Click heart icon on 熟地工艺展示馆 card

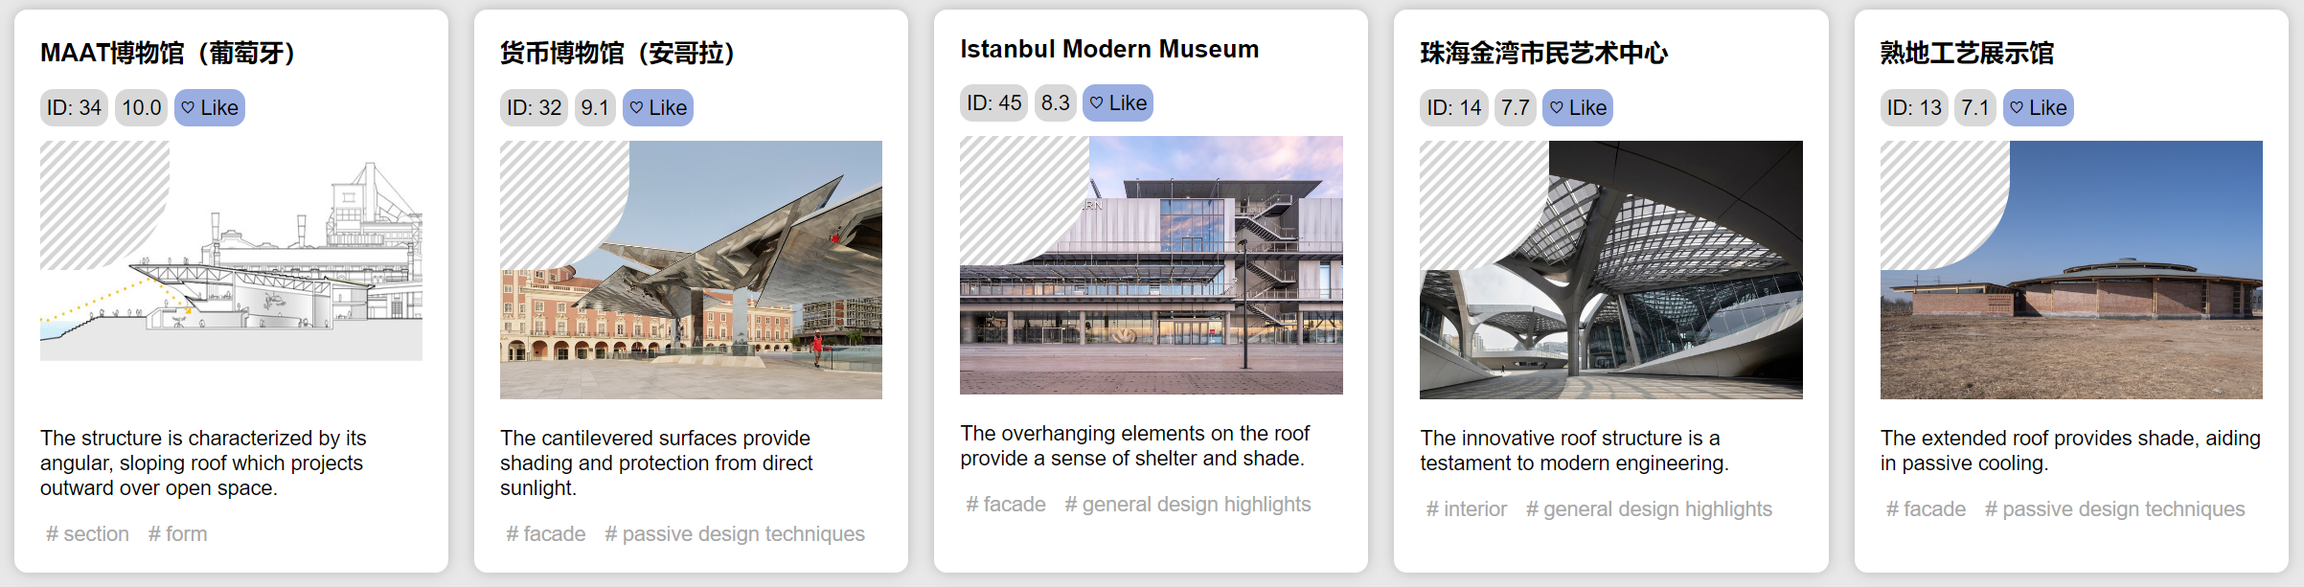[2017, 108]
